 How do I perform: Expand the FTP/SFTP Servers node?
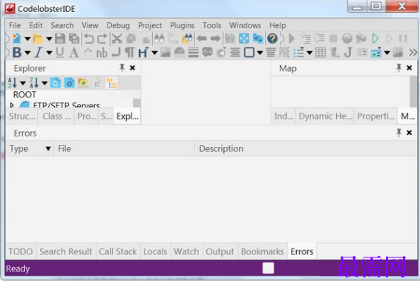coord(12,105)
